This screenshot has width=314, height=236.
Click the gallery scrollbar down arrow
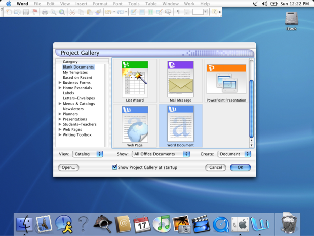point(251,145)
